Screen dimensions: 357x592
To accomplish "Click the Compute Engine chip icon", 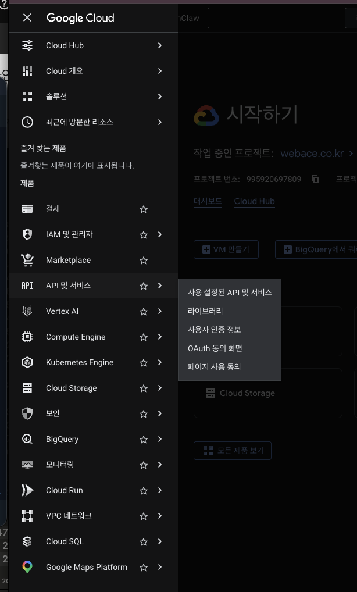I will (27, 337).
